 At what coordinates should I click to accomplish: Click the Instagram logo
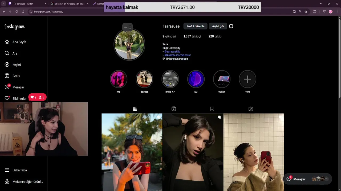pos(14,27)
